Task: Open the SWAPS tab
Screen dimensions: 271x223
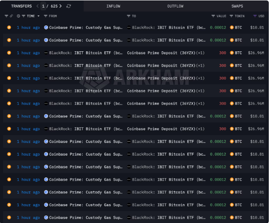Action: (238, 6)
